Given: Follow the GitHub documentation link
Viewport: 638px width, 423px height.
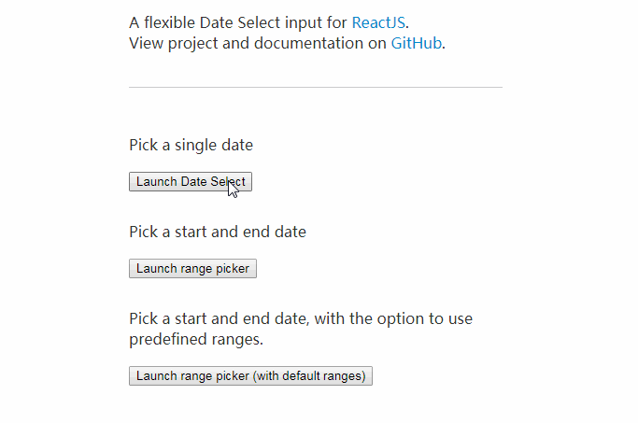Looking at the screenshot, I should click(x=416, y=43).
